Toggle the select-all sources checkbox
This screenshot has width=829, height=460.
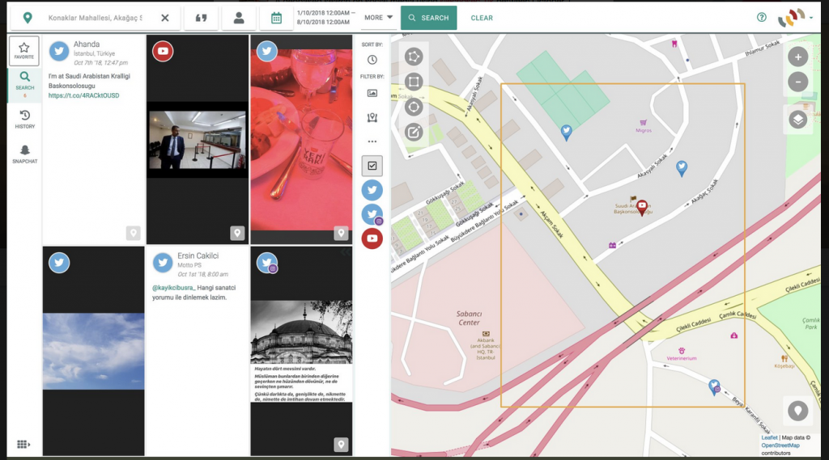click(x=372, y=166)
